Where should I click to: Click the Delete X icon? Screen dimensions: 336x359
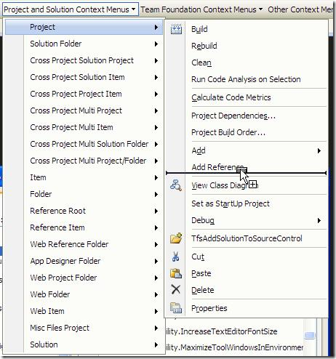[x=176, y=289]
